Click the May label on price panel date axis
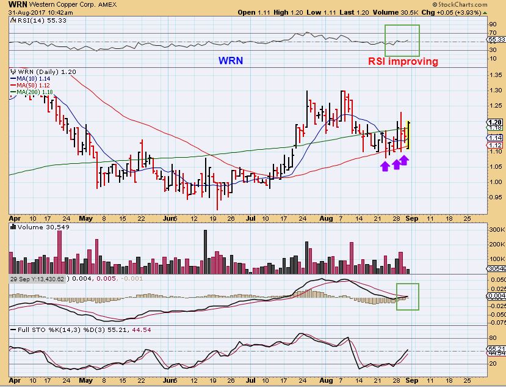 pyautogui.click(x=85, y=218)
